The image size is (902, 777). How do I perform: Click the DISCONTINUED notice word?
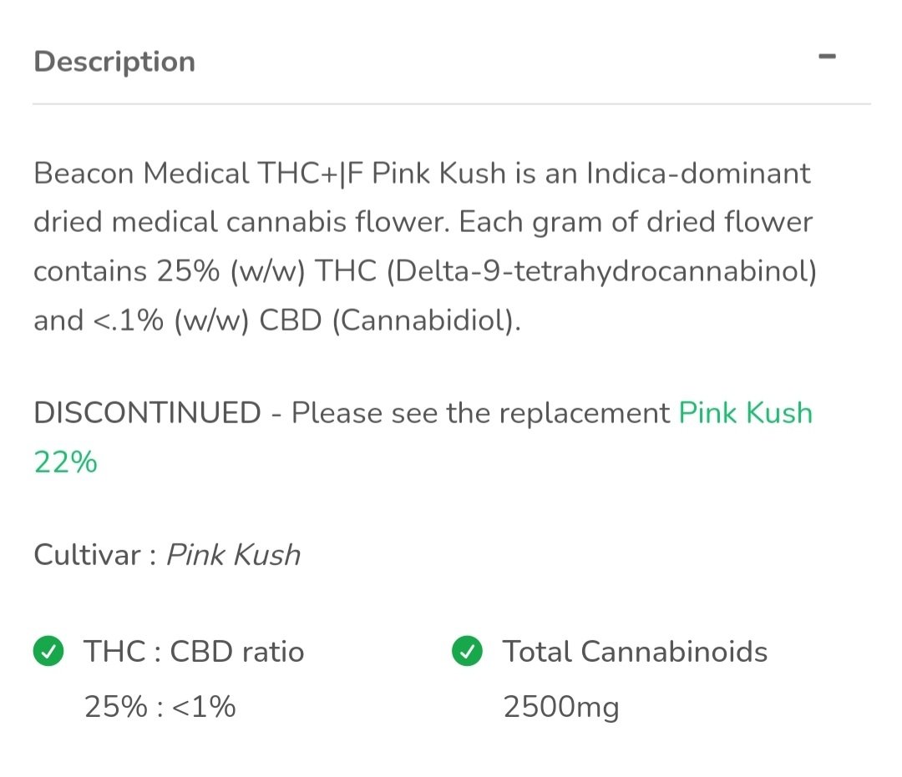click(147, 412)
